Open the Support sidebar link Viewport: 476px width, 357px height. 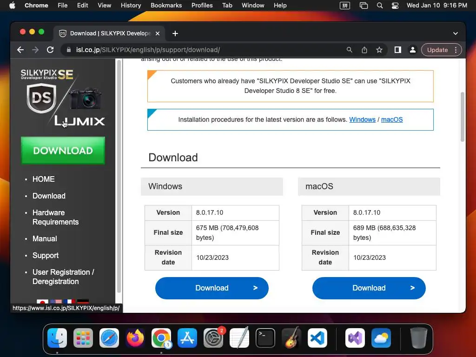click(46, 255)
